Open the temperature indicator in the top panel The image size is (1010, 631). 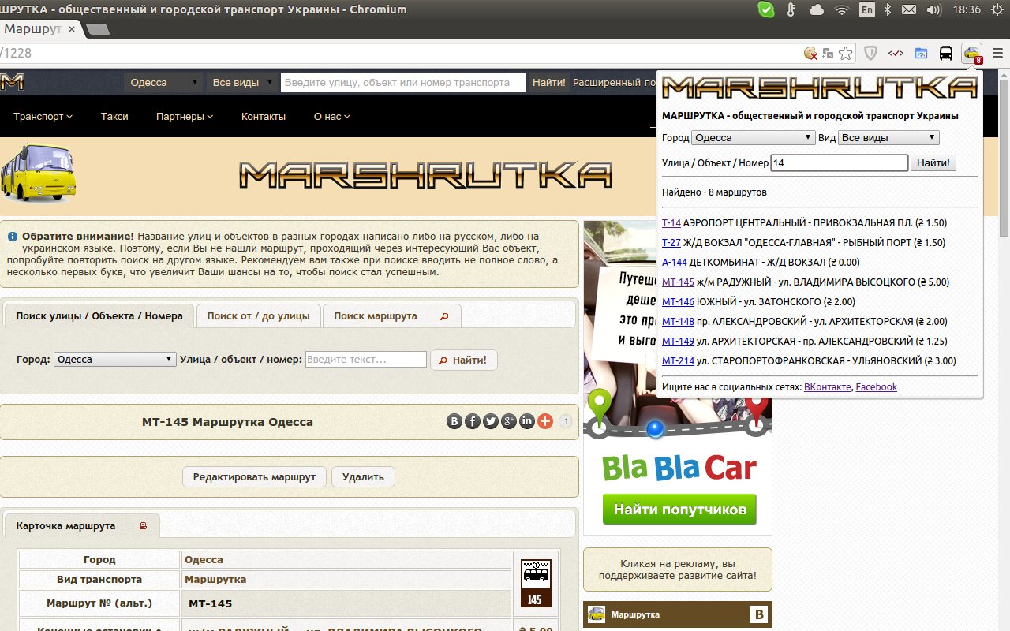click(791, 9)
